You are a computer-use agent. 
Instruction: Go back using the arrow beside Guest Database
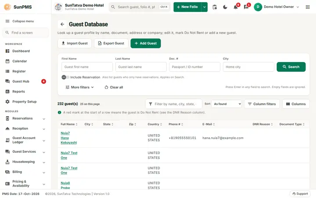pyautogui.click(x=62, y=24)
